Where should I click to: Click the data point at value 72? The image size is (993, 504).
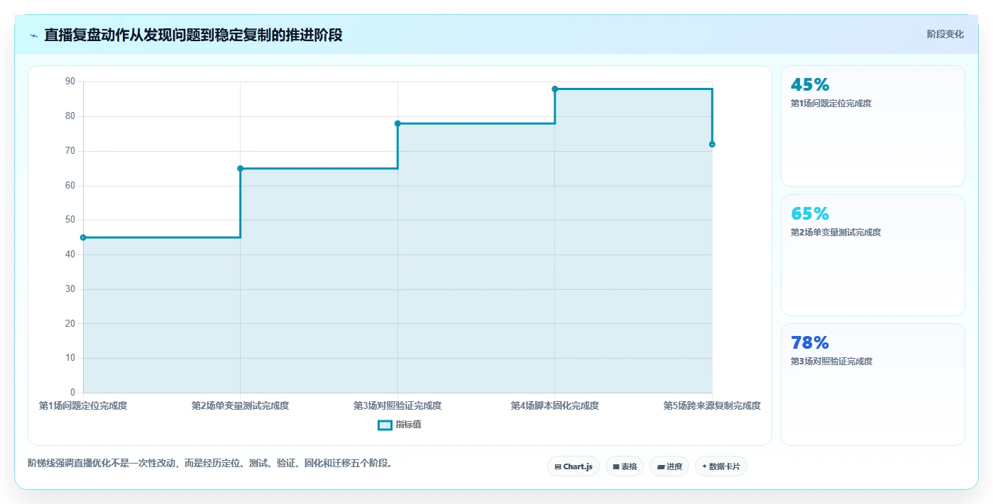pos(712,144)
